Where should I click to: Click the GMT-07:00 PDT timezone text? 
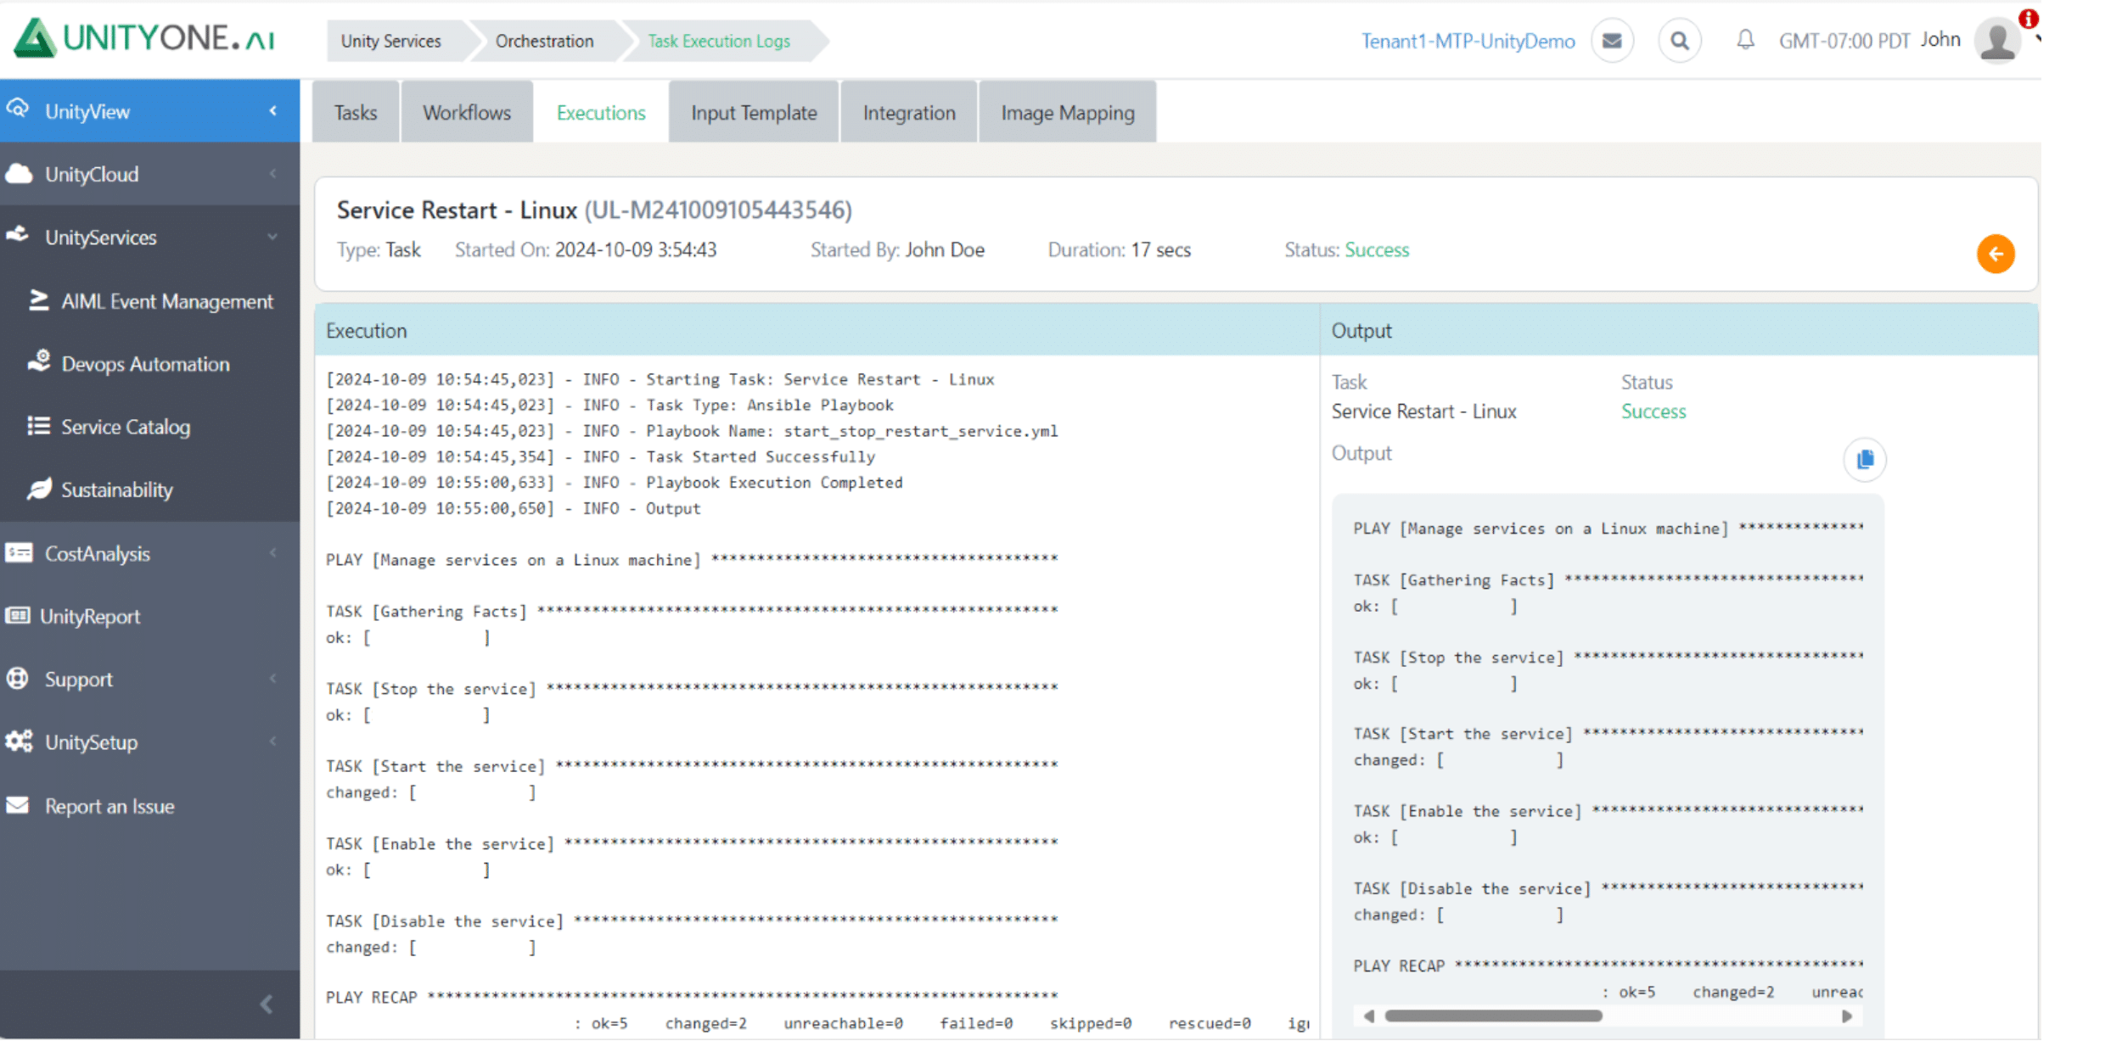1844,41
